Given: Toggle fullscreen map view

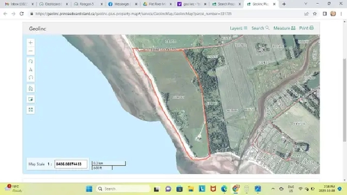Looking at the screenshot, I should click(x=31, y=109).
